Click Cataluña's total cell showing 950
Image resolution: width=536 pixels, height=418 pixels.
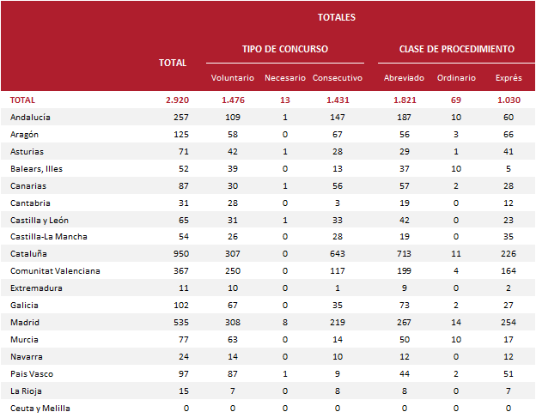(x=180, y=254)
